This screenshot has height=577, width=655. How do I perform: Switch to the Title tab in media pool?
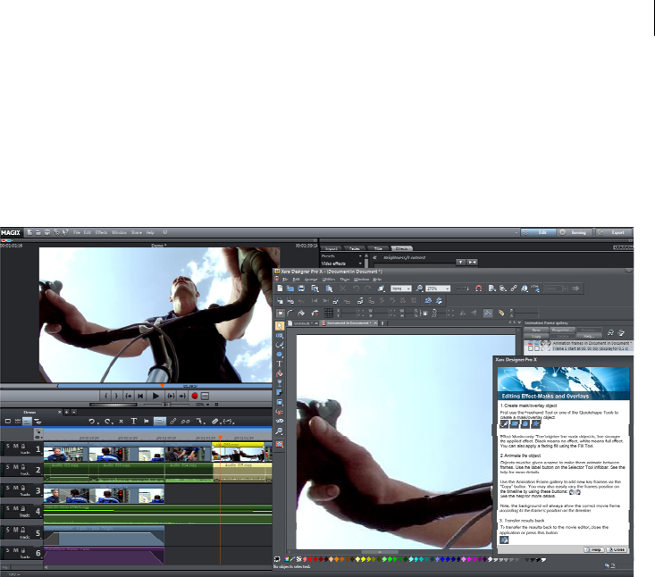point(378,248)
